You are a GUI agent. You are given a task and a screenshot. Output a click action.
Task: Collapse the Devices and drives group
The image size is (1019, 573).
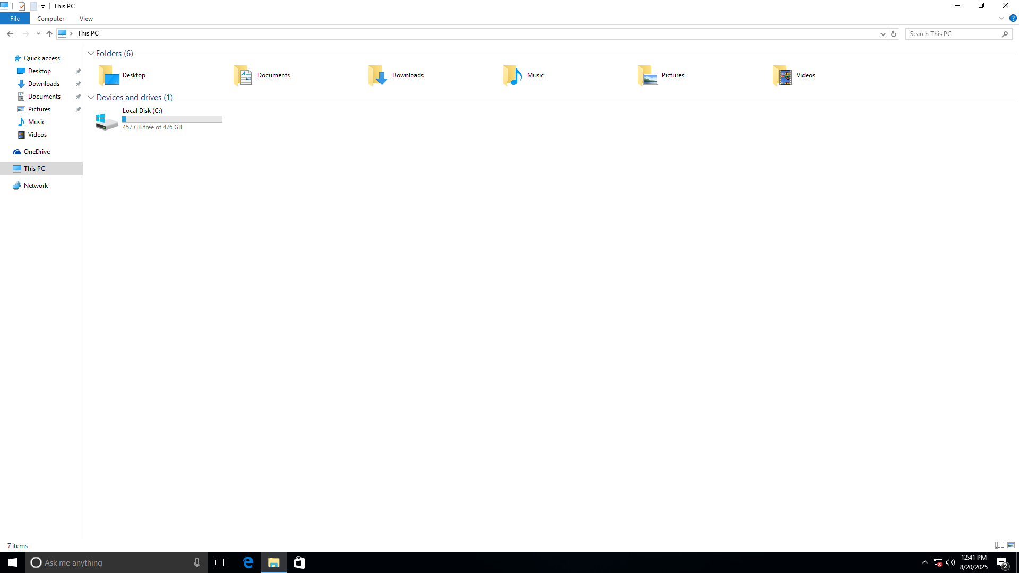point(91,98)
